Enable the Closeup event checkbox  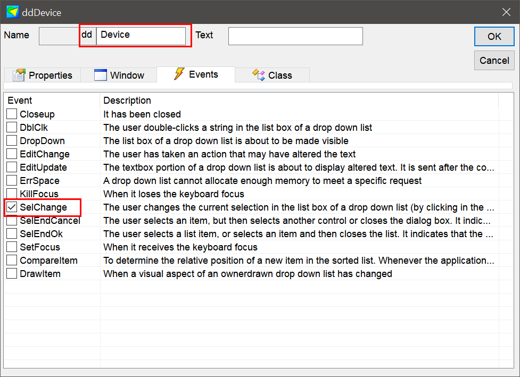12,114
